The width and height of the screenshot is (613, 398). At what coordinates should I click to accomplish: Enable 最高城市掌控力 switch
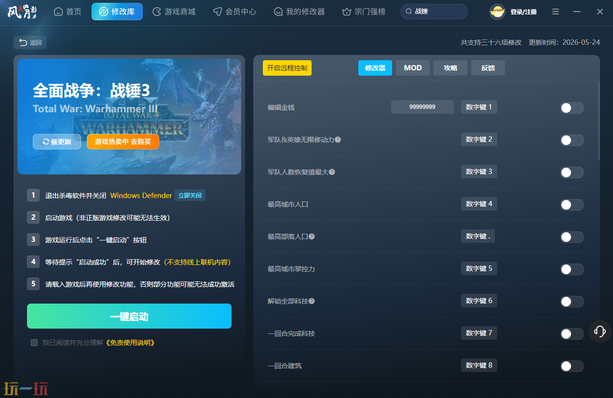tap(572, 269)
